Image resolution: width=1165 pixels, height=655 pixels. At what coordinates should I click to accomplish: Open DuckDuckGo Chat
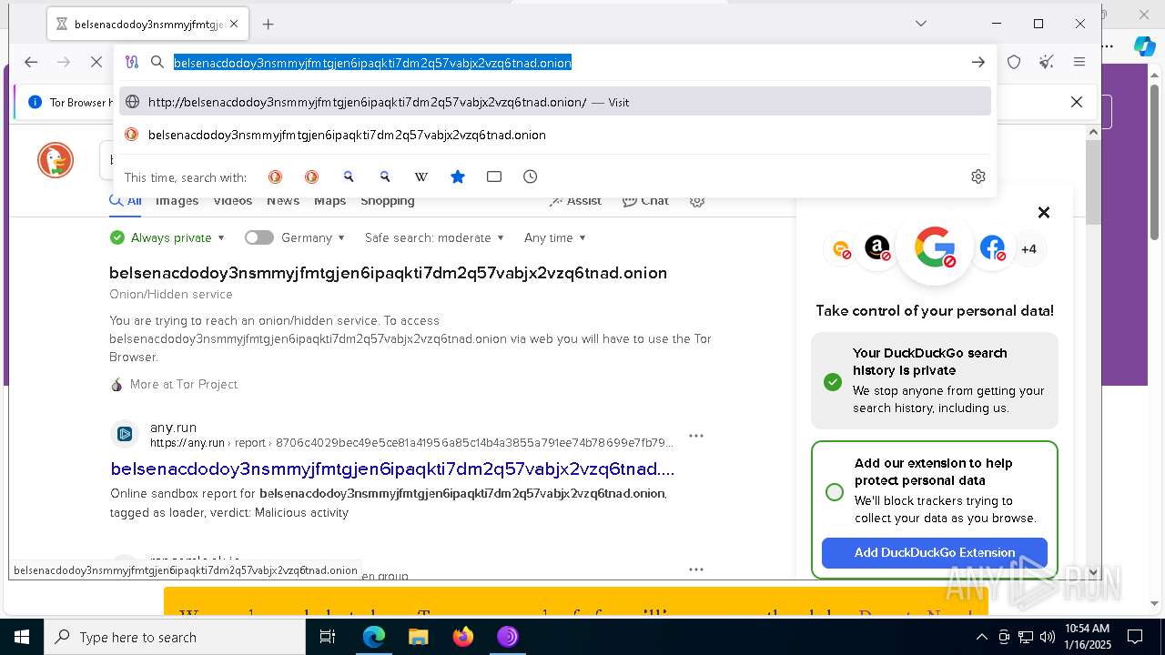click(645, 201)
